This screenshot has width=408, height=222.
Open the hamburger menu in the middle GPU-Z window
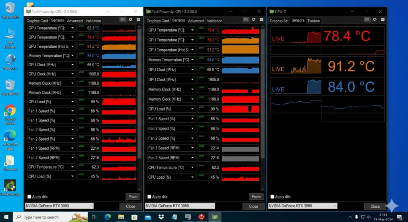click(261, 19)
